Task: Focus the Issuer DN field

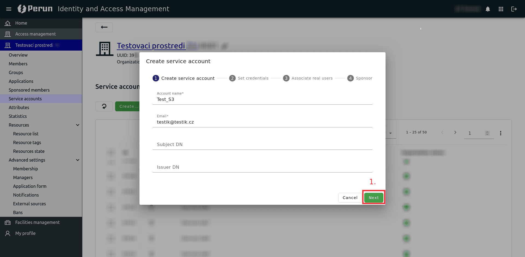Action: tap(262, 167)
